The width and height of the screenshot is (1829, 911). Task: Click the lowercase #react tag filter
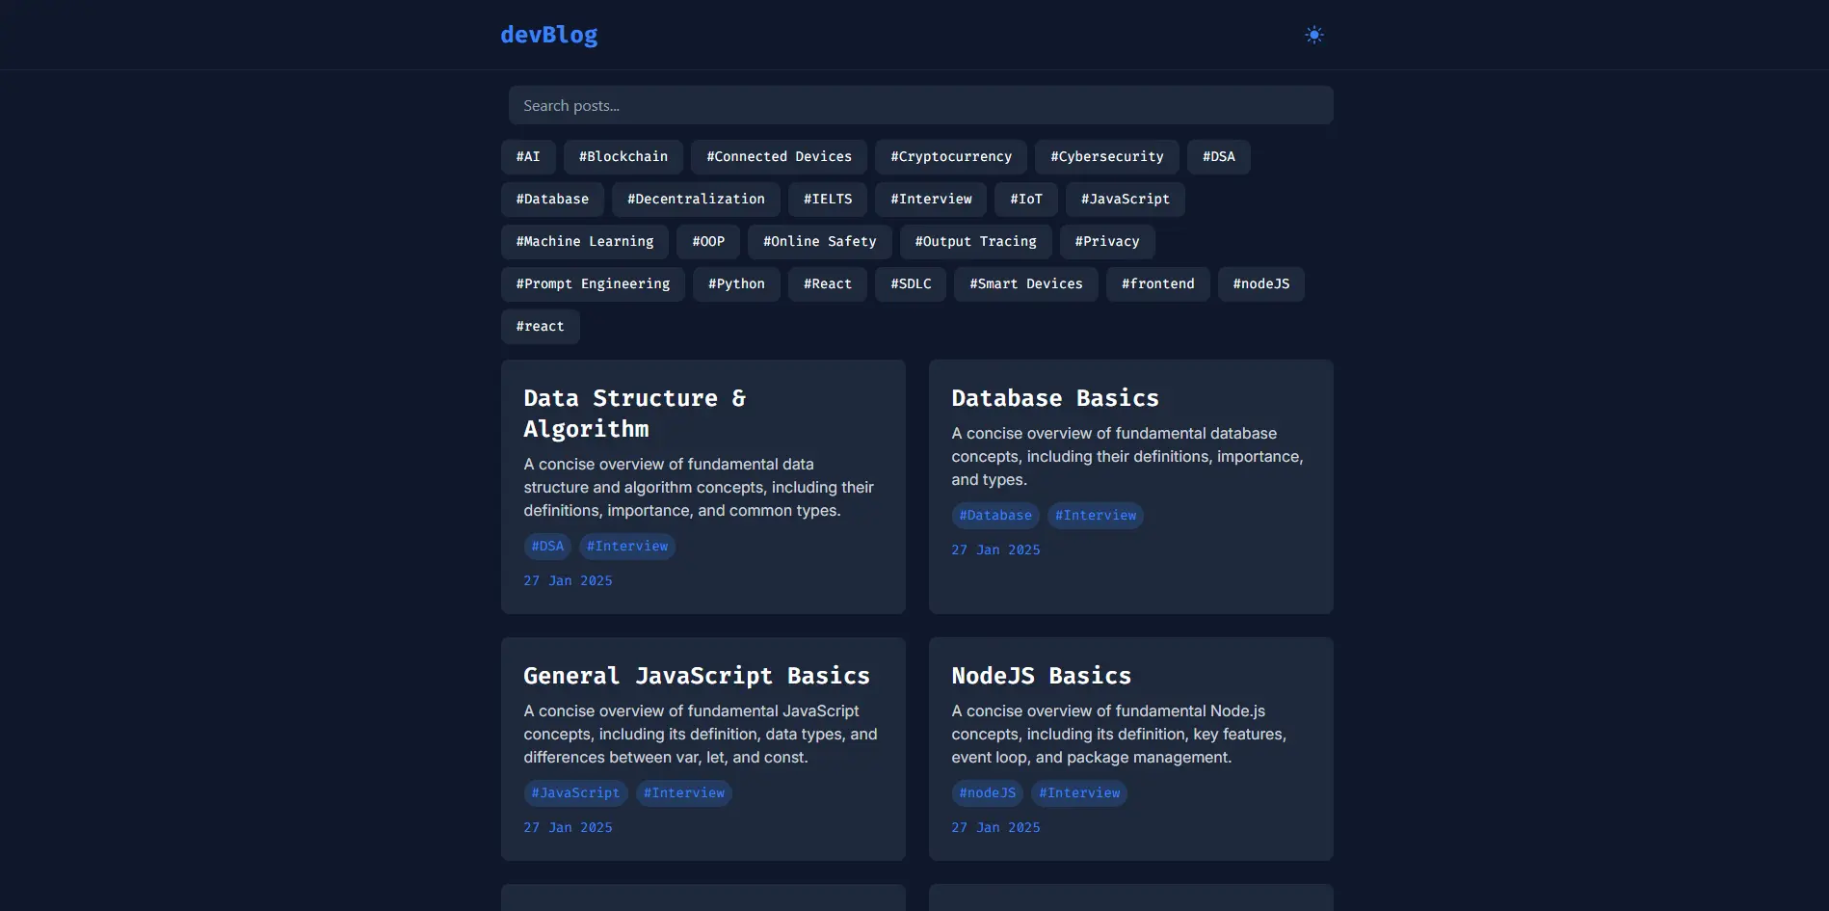pos(540,327)
